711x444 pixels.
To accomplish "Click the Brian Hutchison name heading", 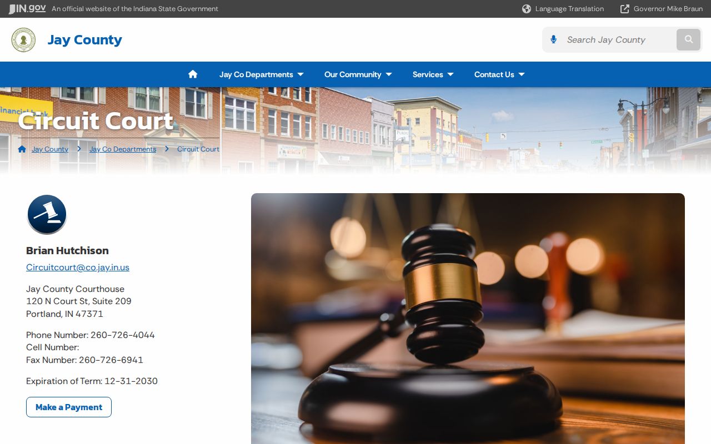I will click(x=67, y=250).
